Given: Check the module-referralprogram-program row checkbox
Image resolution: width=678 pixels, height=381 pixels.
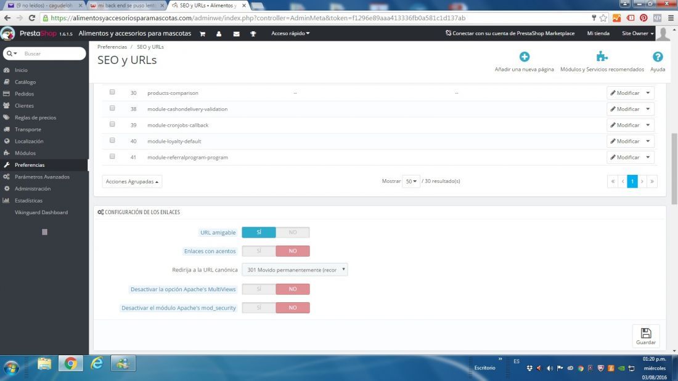Looking at the screenshot, I should (112, 156).
